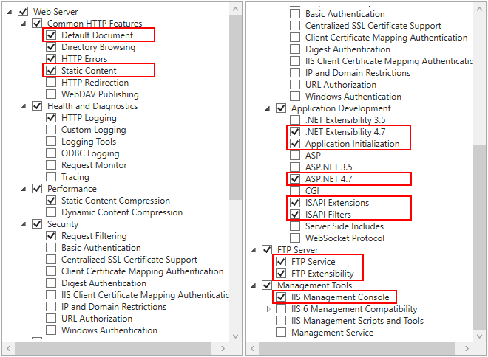Viewport: 488px width, 357px height.
Task: Enable HTTP Redirection feature checkbox
Action: point(51,83)
